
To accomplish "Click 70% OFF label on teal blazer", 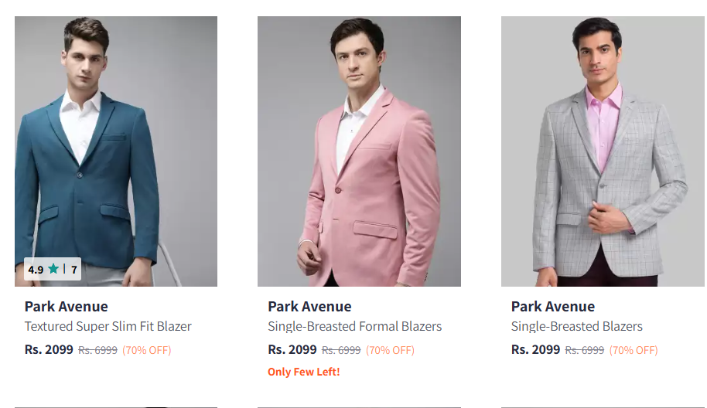I will 147,350.
